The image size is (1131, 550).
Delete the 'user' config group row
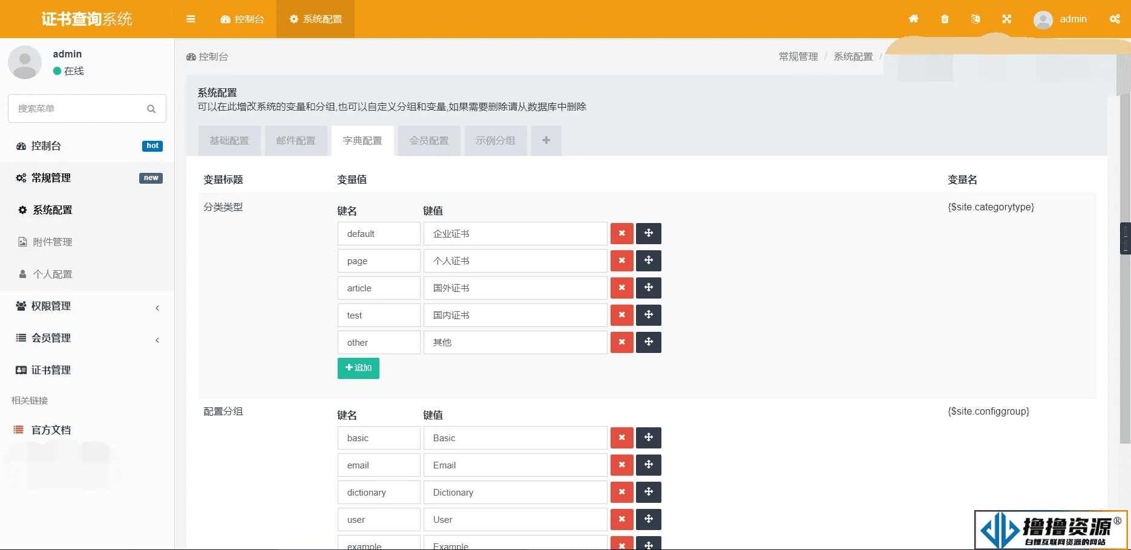pyautogui.click(x=622, y=519)
